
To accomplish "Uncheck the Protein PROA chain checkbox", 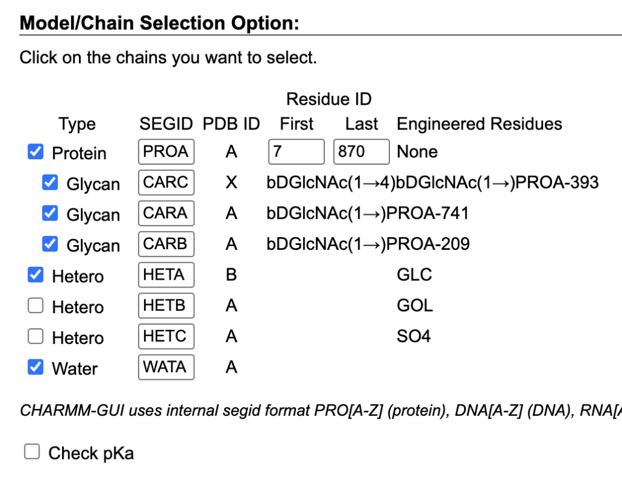I will click(x=36, y=152).
